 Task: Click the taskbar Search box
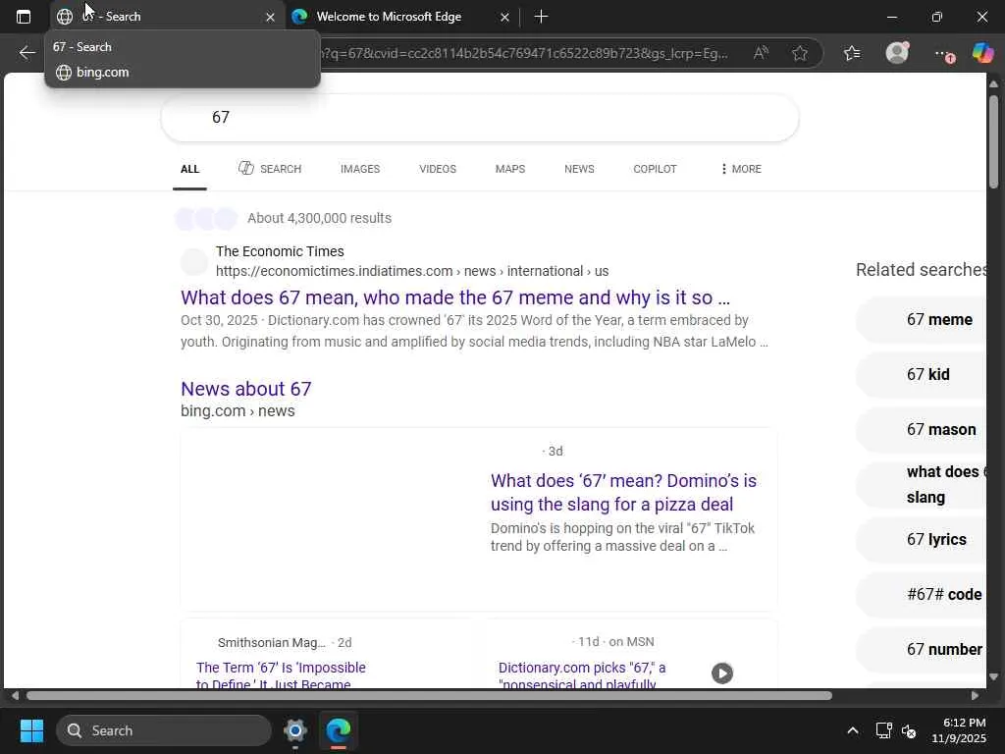pos(164,730)
